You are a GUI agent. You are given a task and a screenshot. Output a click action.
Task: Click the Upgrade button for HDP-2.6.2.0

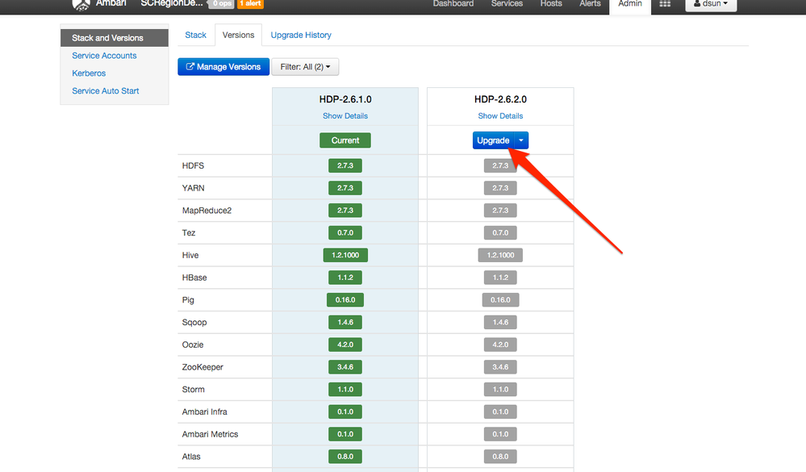point(493,140)
